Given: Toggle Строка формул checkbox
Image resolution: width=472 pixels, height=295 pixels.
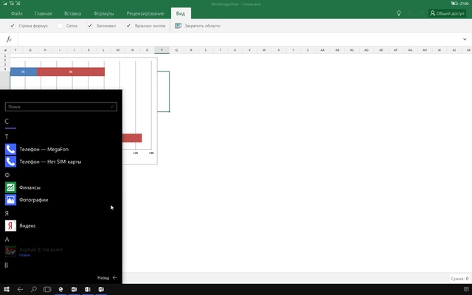Looking at the screenshot, I should [x=13, y=26].
